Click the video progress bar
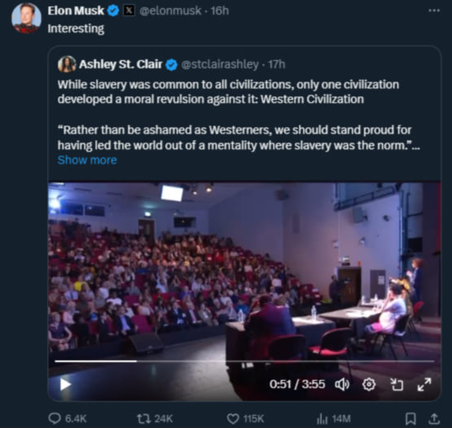Viewport: 452px width, 428px height. tap(244, 361)
